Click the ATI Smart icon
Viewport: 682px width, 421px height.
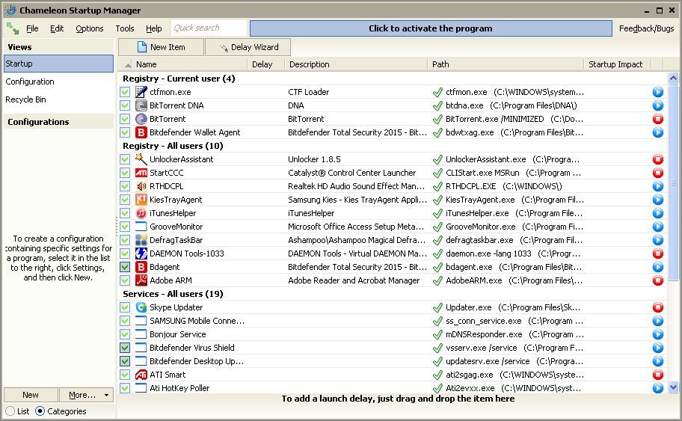point(141,375)
